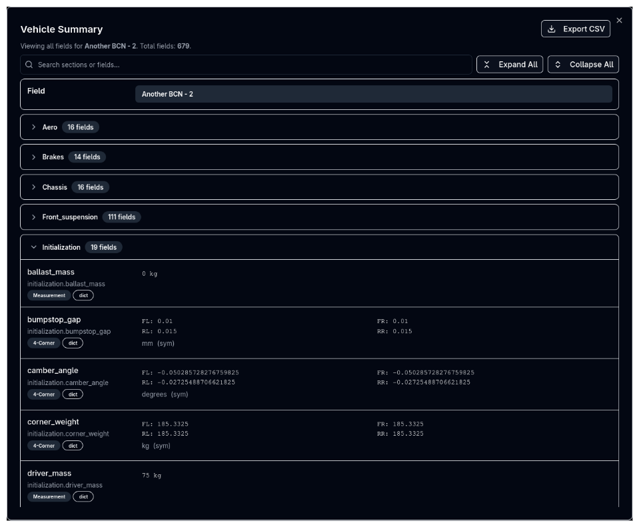Select the dict tag under ballast_mass
The height and width of the screenshot is (527, 639).
(84, 294)
